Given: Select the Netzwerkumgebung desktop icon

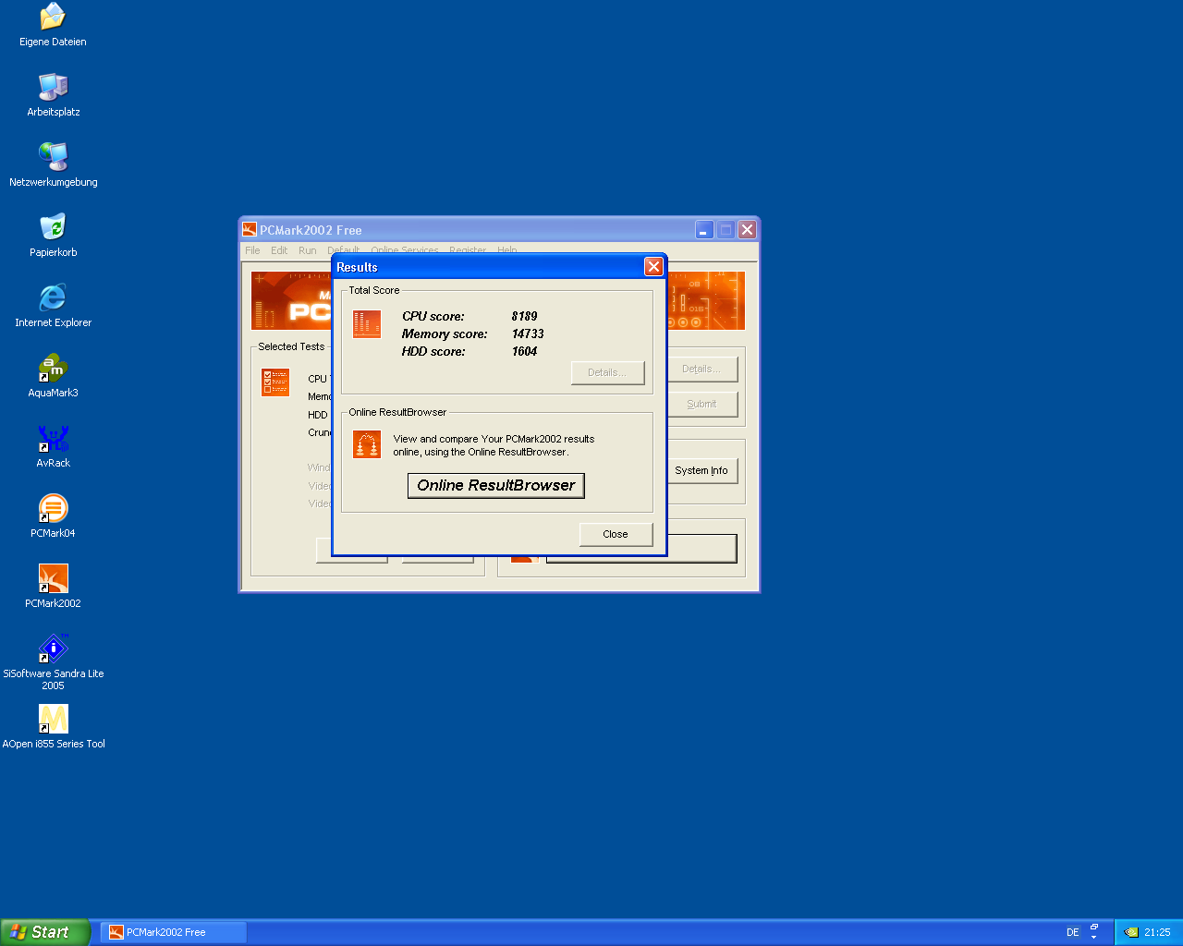Looking at the screenshot, I should [53, 165].
